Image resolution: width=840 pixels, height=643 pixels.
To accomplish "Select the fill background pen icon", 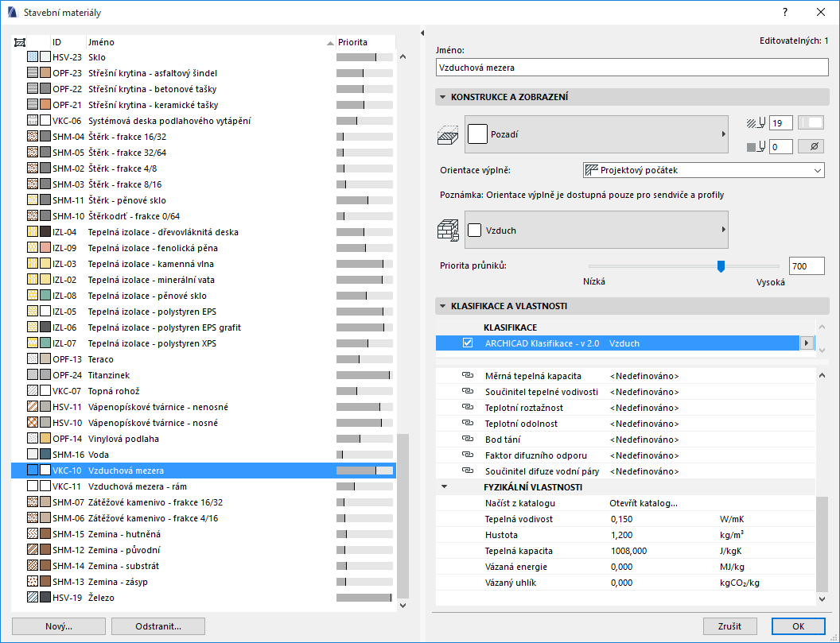I will (756, 147).
